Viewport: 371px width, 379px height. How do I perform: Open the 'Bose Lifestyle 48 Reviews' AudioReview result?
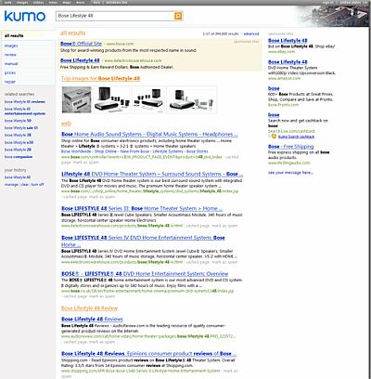tap(92, 320)
